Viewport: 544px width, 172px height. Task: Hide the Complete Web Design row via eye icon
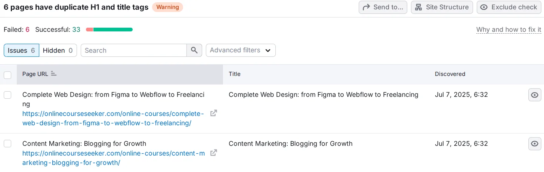[x=535, y=95]
